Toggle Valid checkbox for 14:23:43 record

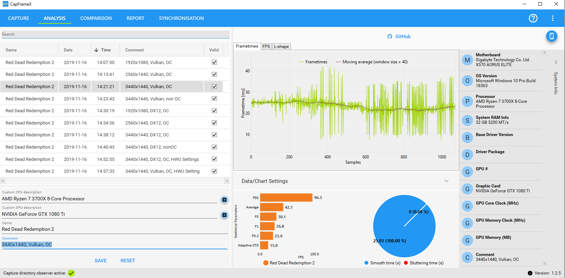tap(214, 99)
